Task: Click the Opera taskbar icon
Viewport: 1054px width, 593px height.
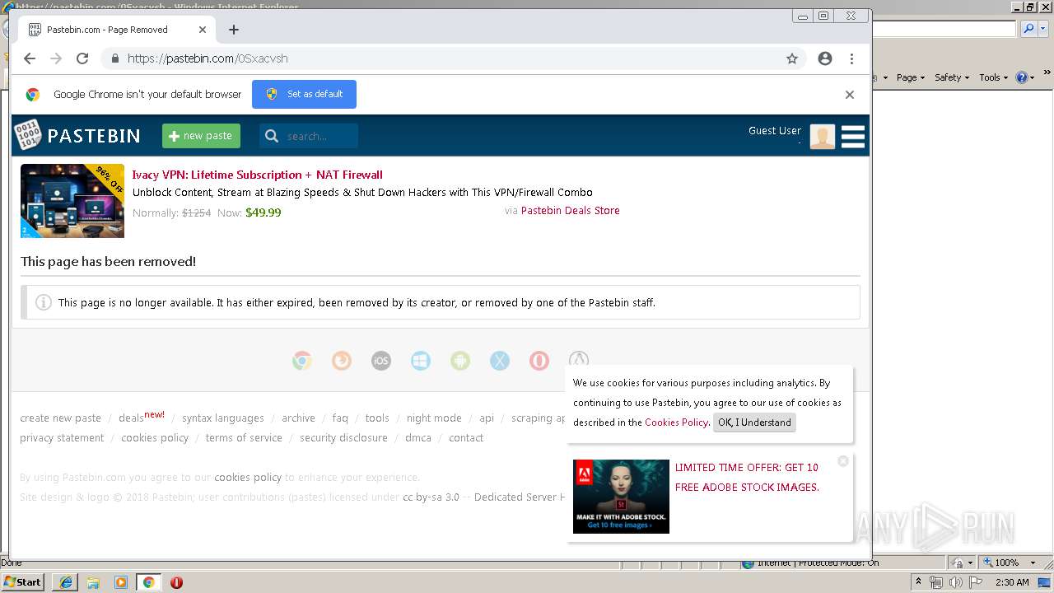Action: 176,582
